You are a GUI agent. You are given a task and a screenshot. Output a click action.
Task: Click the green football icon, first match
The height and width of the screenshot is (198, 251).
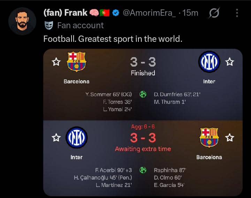click(143, 94)
